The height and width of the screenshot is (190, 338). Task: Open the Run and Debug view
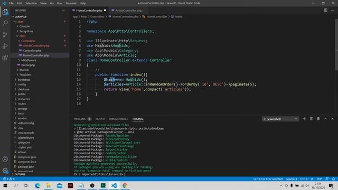[x=5, y=46]
